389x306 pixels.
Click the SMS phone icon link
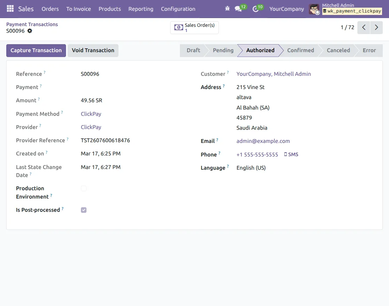point(291,154)
